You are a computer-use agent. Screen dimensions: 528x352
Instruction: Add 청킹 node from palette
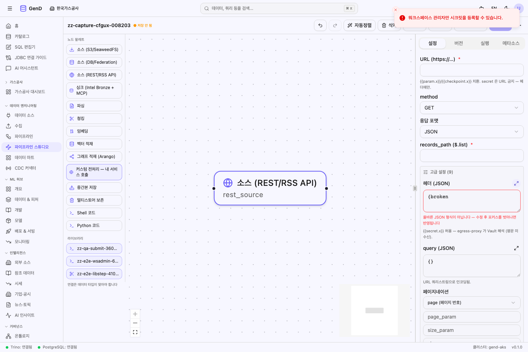pyautogui.click(x=94, y=119)
